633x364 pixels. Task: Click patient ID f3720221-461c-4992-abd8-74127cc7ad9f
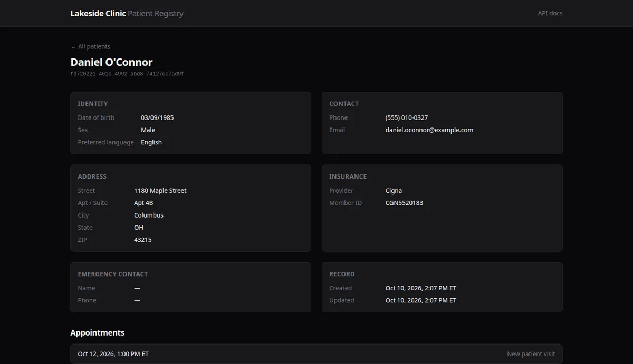click(x=127, y=74)
